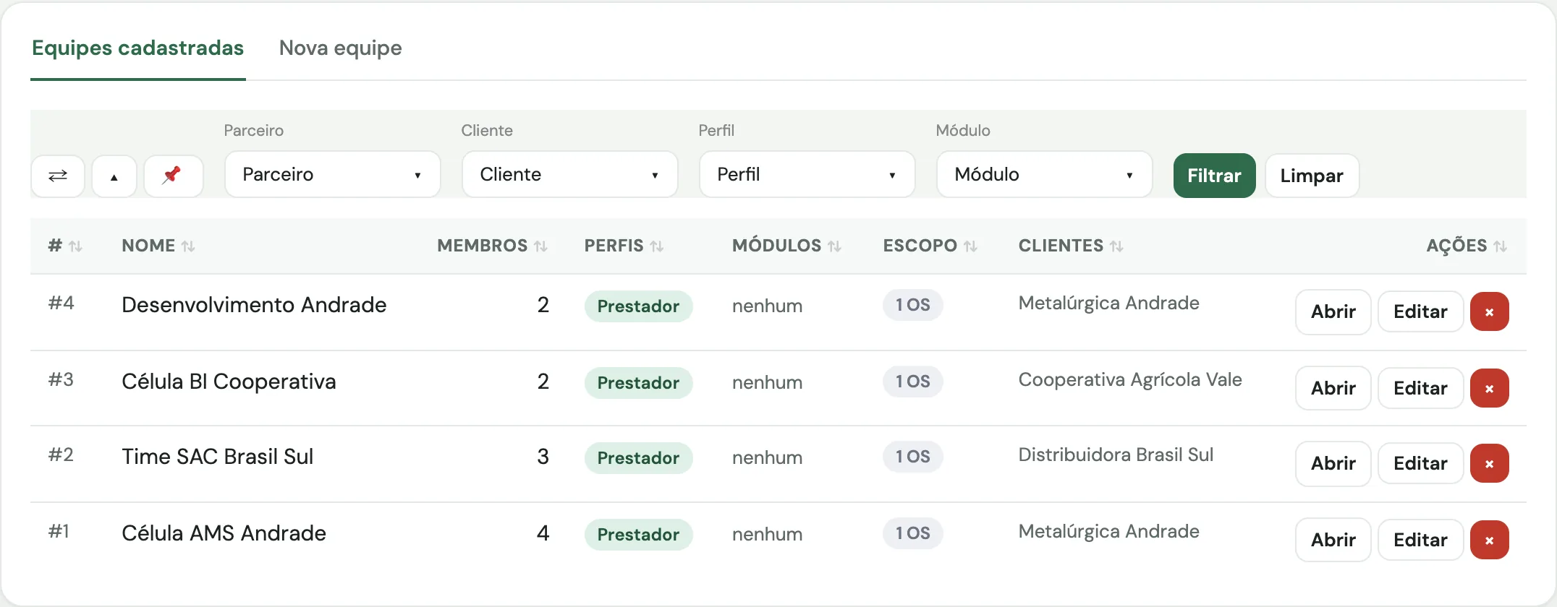Sort by MEMBROS column sort icon
Viewport: 1557px width, 607px height.
pos(540,246)
